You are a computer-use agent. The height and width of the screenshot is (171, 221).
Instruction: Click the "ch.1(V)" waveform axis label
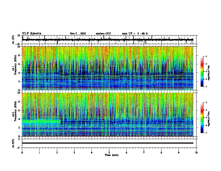pyautogui.click(x=13, y=40)
